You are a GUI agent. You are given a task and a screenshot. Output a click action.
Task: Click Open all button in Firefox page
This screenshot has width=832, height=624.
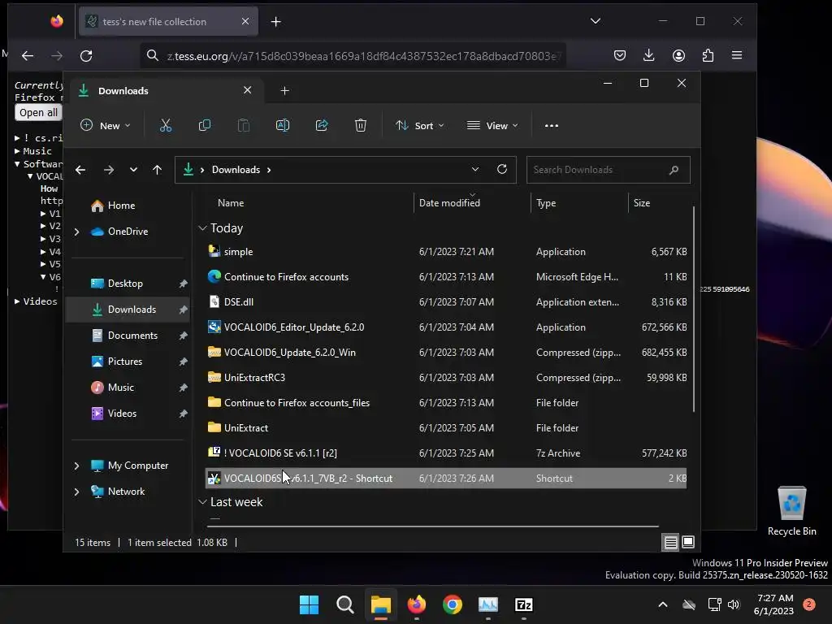(x=38, y=112)
